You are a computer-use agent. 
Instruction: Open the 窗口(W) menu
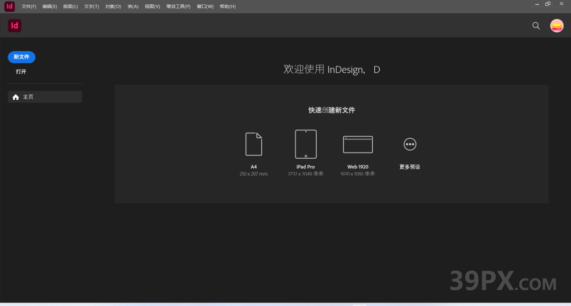coord(205,6)
